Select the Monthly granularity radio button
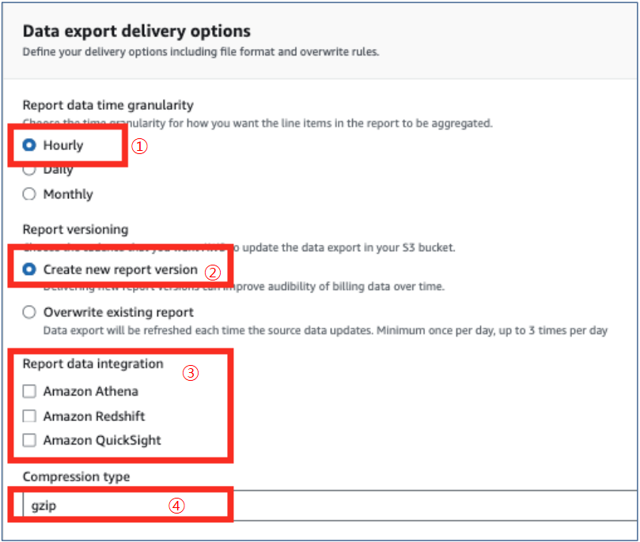The width and height of the screenshot is (640, 542). (29, 194)
